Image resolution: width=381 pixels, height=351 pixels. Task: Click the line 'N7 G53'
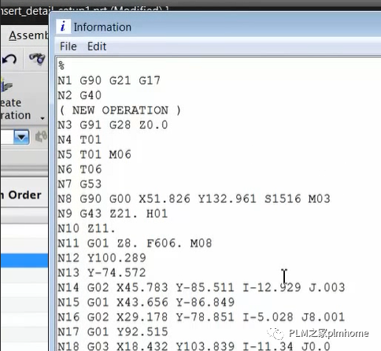point(80,184)
